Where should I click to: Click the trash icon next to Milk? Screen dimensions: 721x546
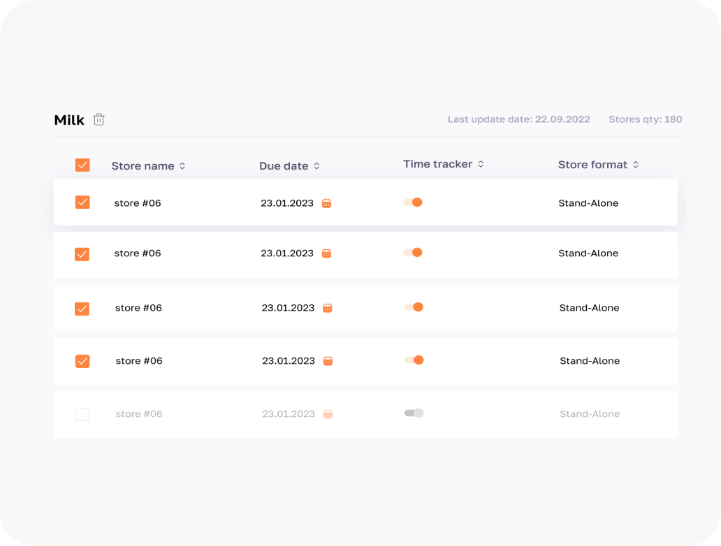pos(99,119)
